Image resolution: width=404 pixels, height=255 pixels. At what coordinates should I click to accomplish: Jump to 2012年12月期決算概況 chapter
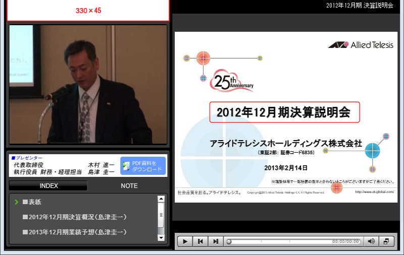click(75, 217)
